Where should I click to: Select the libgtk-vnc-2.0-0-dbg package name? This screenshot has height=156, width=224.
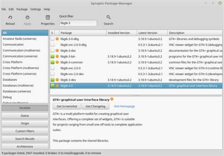73,45
